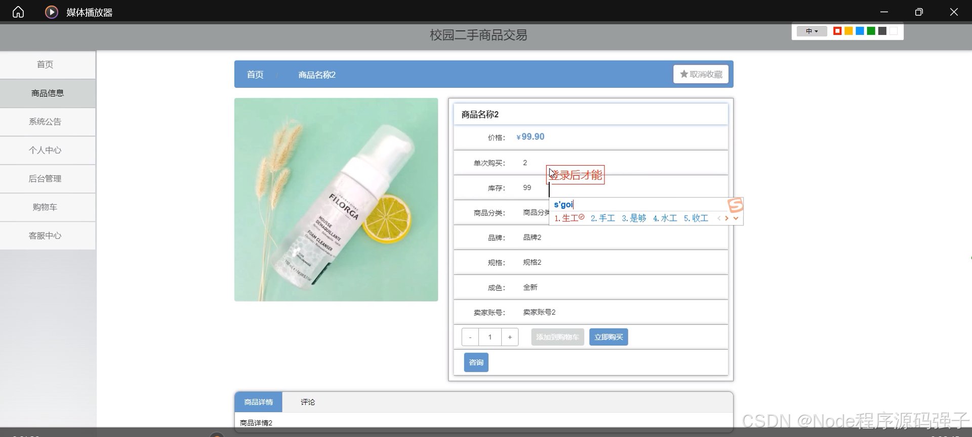This screenshot has height=437, width=972.
Task: Click the 咨询 button
Action: click(x=476, y=362)
